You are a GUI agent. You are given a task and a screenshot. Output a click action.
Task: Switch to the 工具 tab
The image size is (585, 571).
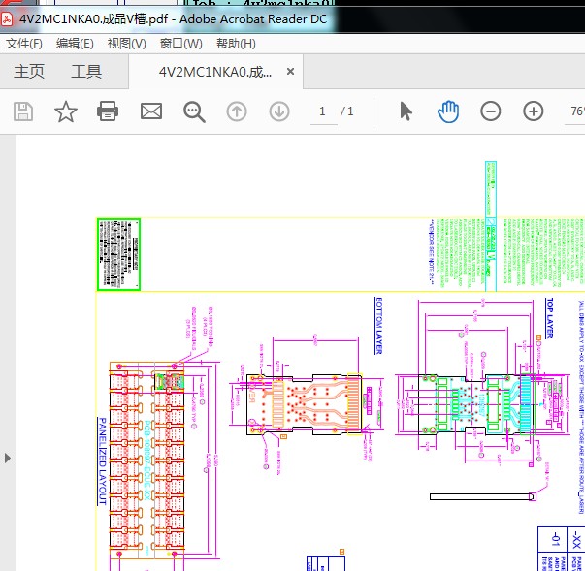(86, 71)
